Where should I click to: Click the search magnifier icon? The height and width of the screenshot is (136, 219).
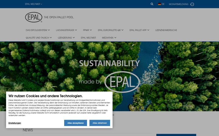(x=152, y=4)
